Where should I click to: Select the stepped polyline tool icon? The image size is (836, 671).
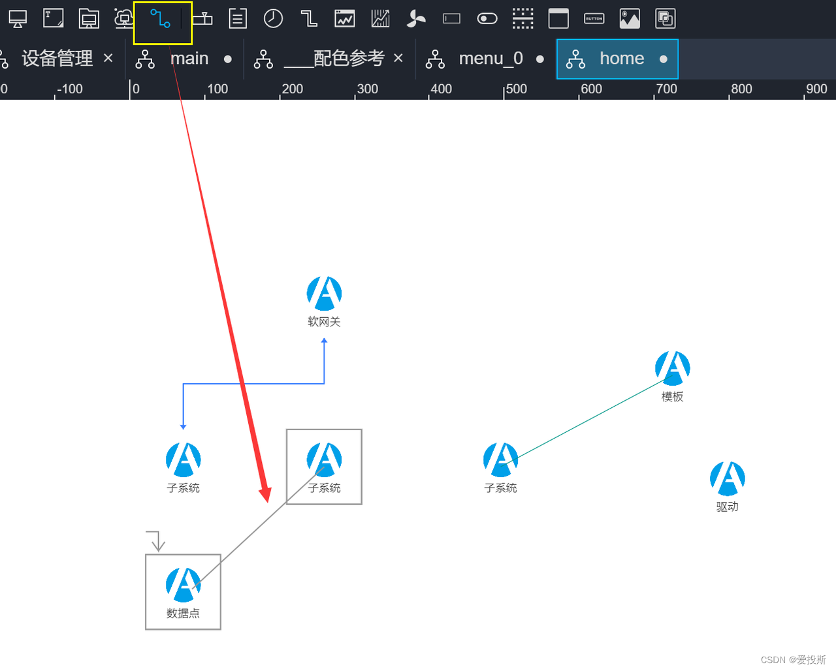point(309,19)
